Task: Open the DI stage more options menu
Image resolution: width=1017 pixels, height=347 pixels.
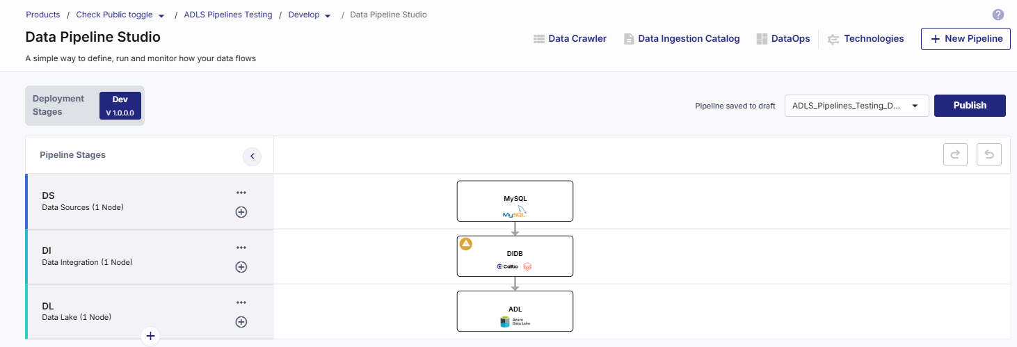Action: 241,248
